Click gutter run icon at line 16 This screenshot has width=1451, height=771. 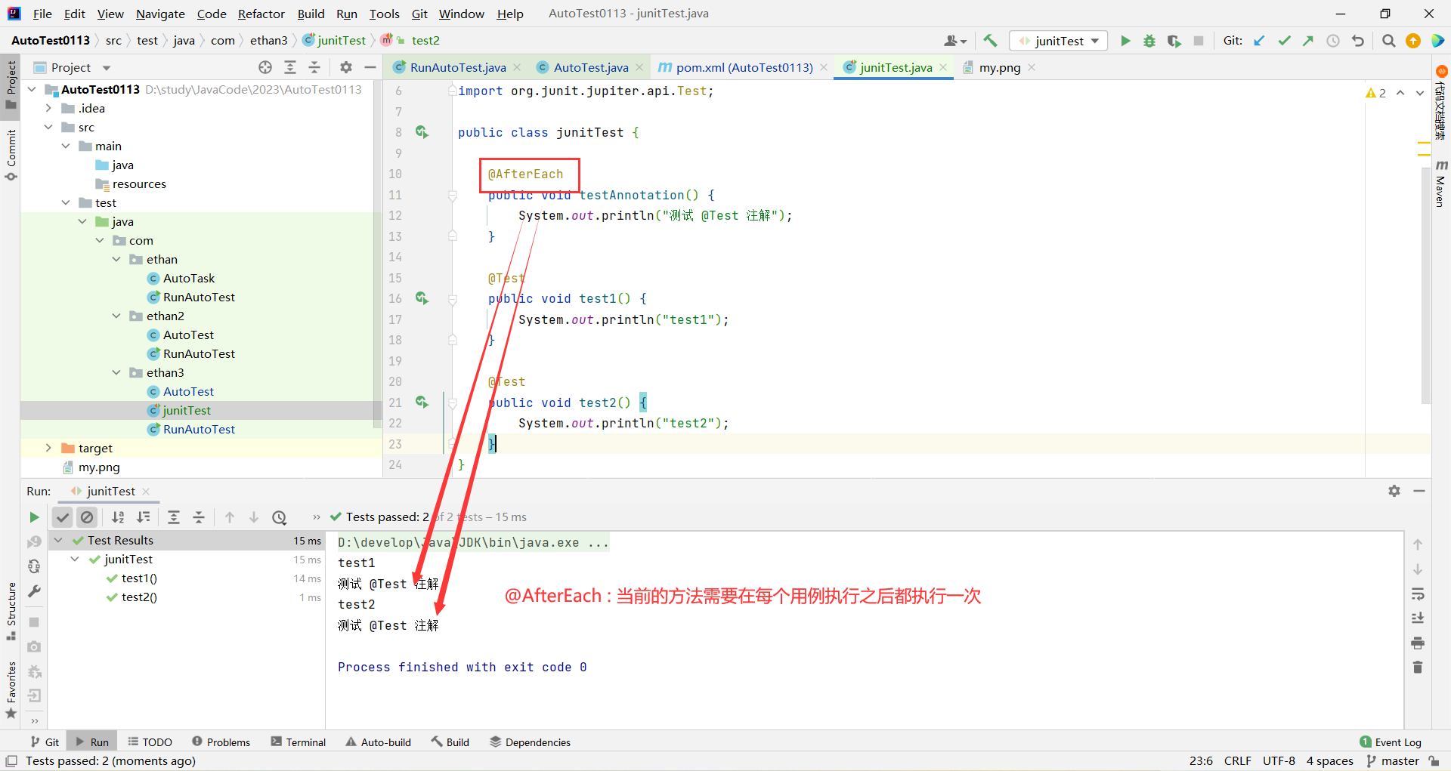tap(422, 298)
